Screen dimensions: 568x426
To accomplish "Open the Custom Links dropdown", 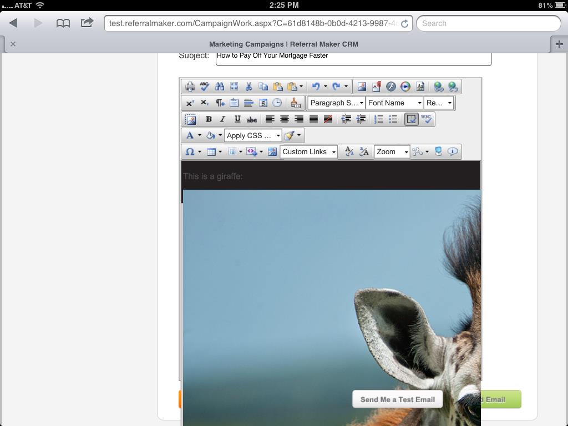I will (x=309, y=152).
